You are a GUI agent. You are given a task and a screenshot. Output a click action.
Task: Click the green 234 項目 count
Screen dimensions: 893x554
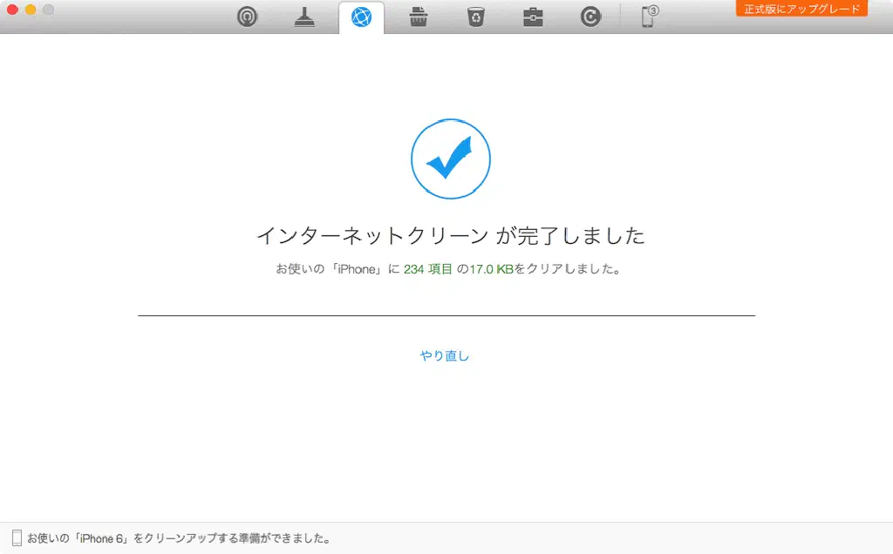(427, 270)
